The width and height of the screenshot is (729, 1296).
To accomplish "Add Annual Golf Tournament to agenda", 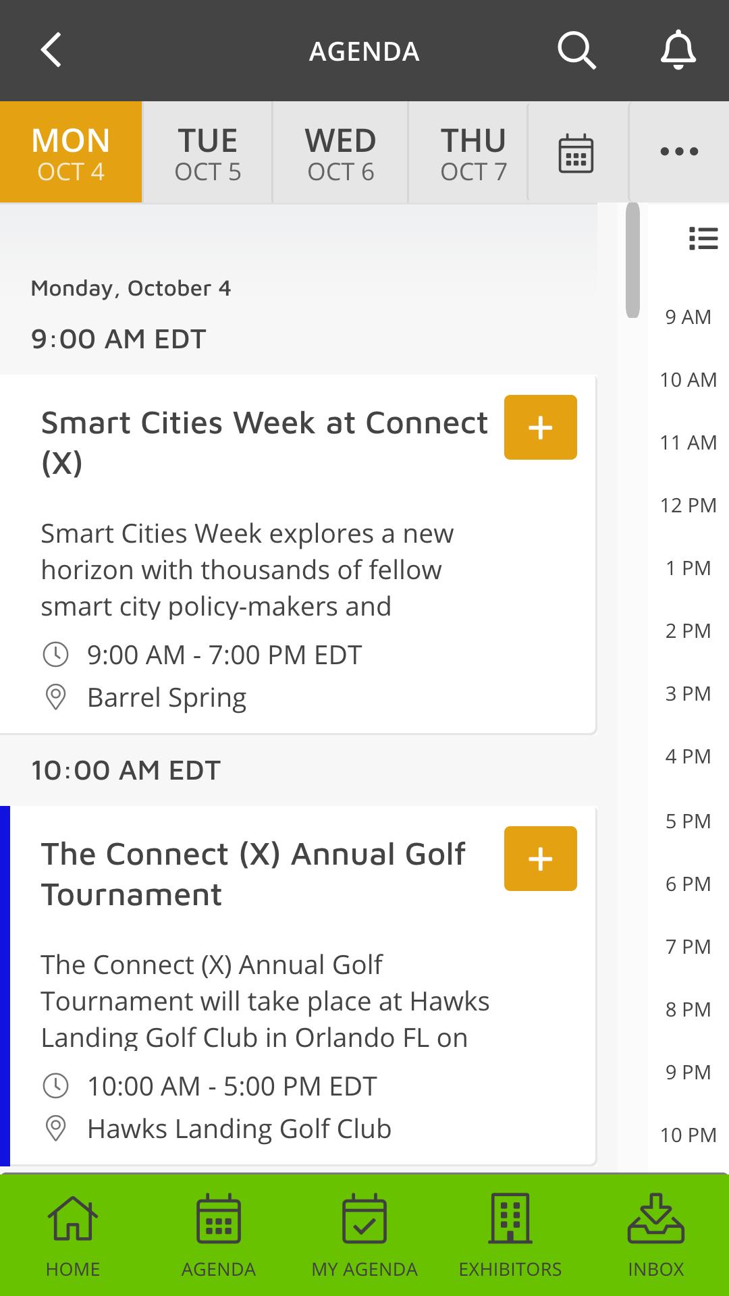I will click(541, 859).
